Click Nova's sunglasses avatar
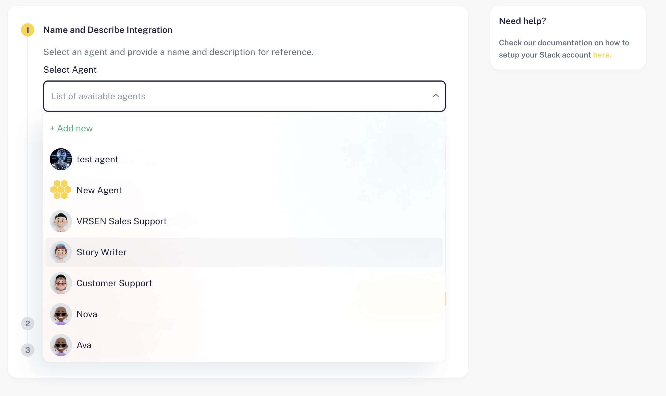Screen dimensions: 666x396 pyautogui.click(x=61, y=314)
